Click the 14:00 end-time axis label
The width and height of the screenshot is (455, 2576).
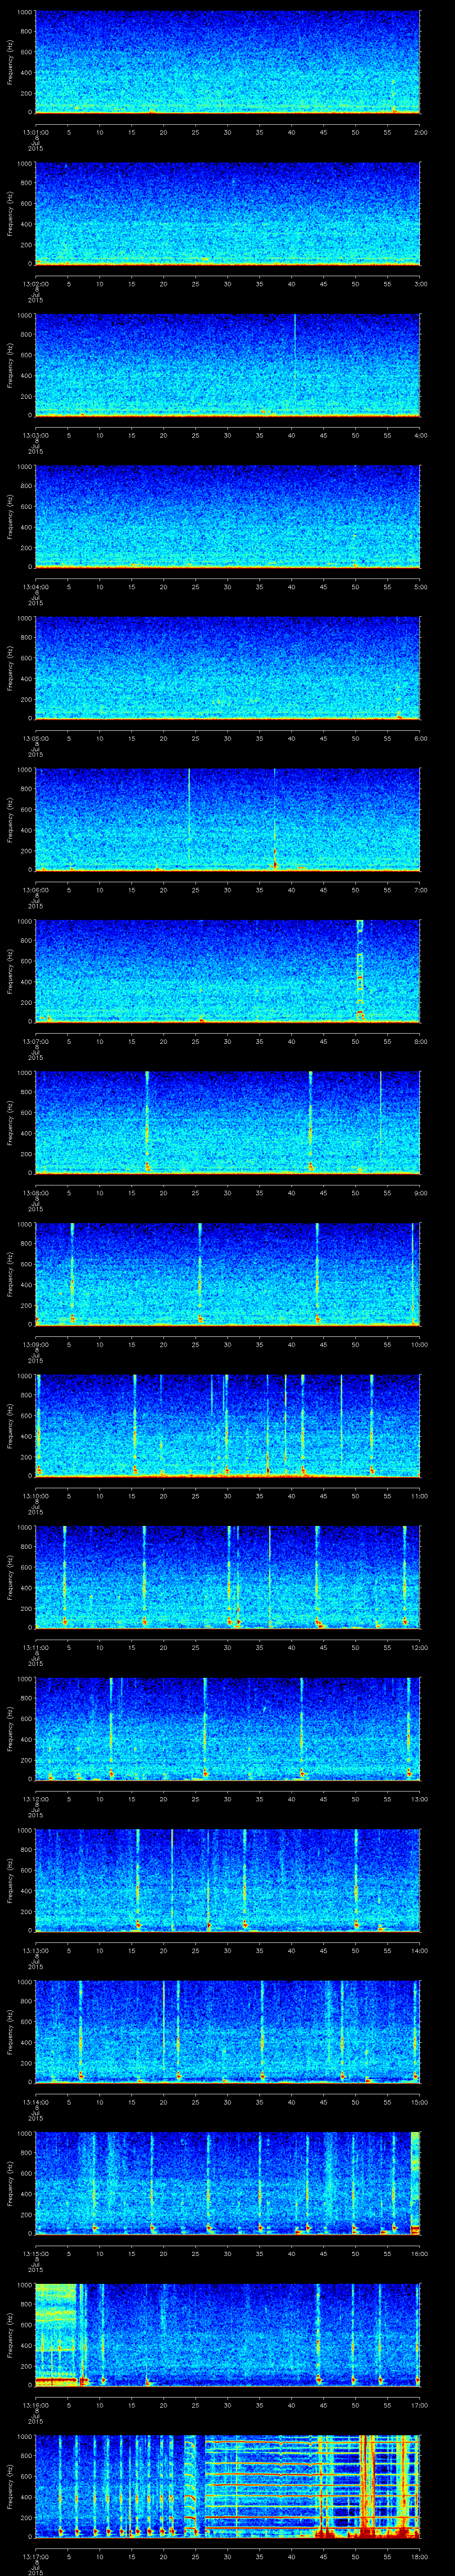click(419, 1950)
